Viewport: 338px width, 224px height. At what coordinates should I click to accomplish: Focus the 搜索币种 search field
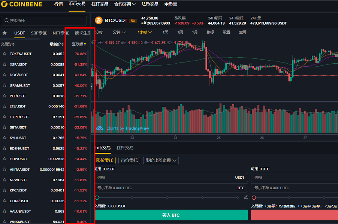(44, 21)
